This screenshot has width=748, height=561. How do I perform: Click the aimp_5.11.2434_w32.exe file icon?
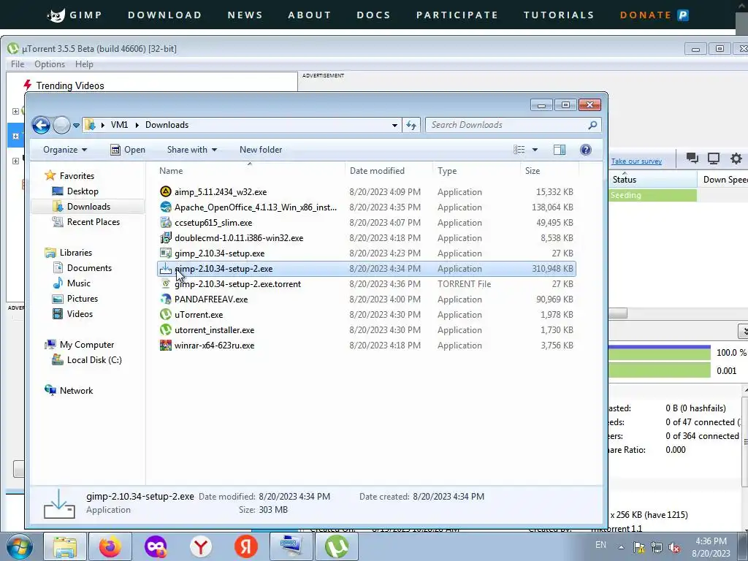tap(166, 192)
